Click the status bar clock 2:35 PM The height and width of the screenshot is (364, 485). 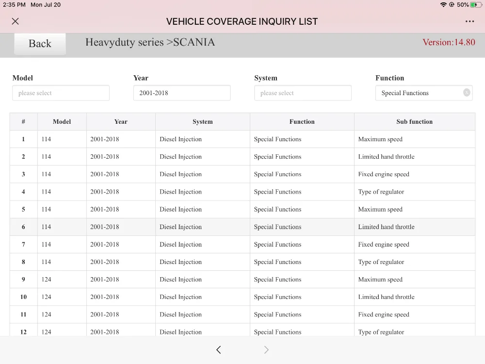(x=14, y=5)
